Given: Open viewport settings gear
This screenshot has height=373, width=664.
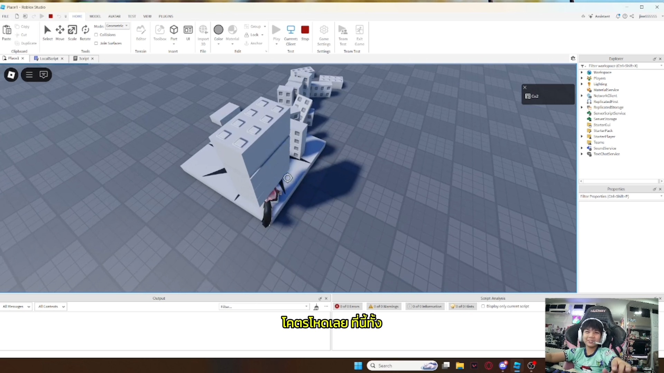Looking at the screenshot, I should [x=573, y=58].
